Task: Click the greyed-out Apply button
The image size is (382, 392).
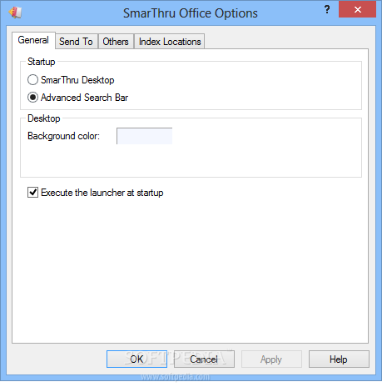Action: click(271, 359)
